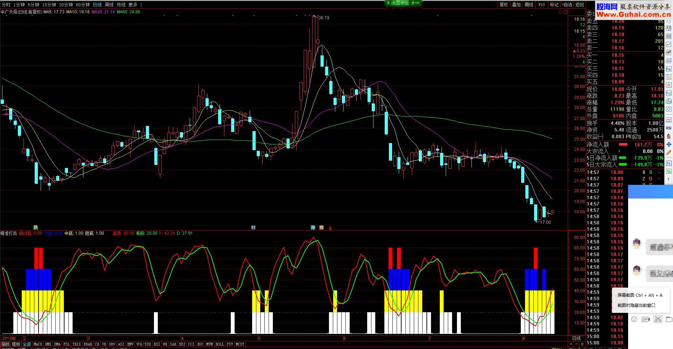This screenshot has height=349, width=673.
Task: Switch sub-chart to VR indicator
Action: 104,344
